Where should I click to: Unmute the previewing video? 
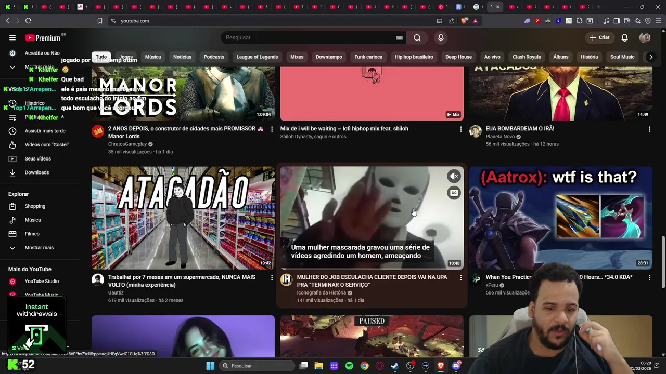pyautogui.click(x=454, y=177)
